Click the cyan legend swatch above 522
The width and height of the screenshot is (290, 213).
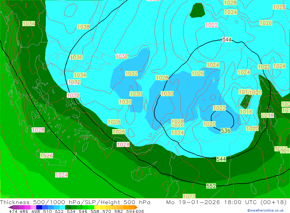point(62,207)
